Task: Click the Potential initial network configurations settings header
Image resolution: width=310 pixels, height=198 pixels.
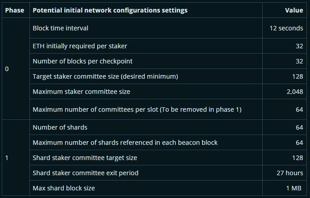Action: click(110, 10)
